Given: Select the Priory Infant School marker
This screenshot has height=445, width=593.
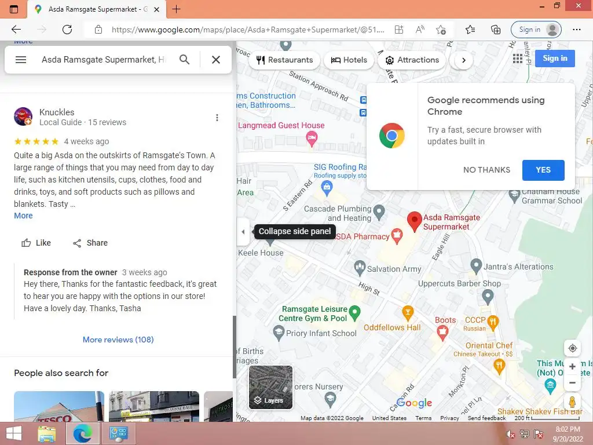Looking at the screenshot, I should coord(279,333).
